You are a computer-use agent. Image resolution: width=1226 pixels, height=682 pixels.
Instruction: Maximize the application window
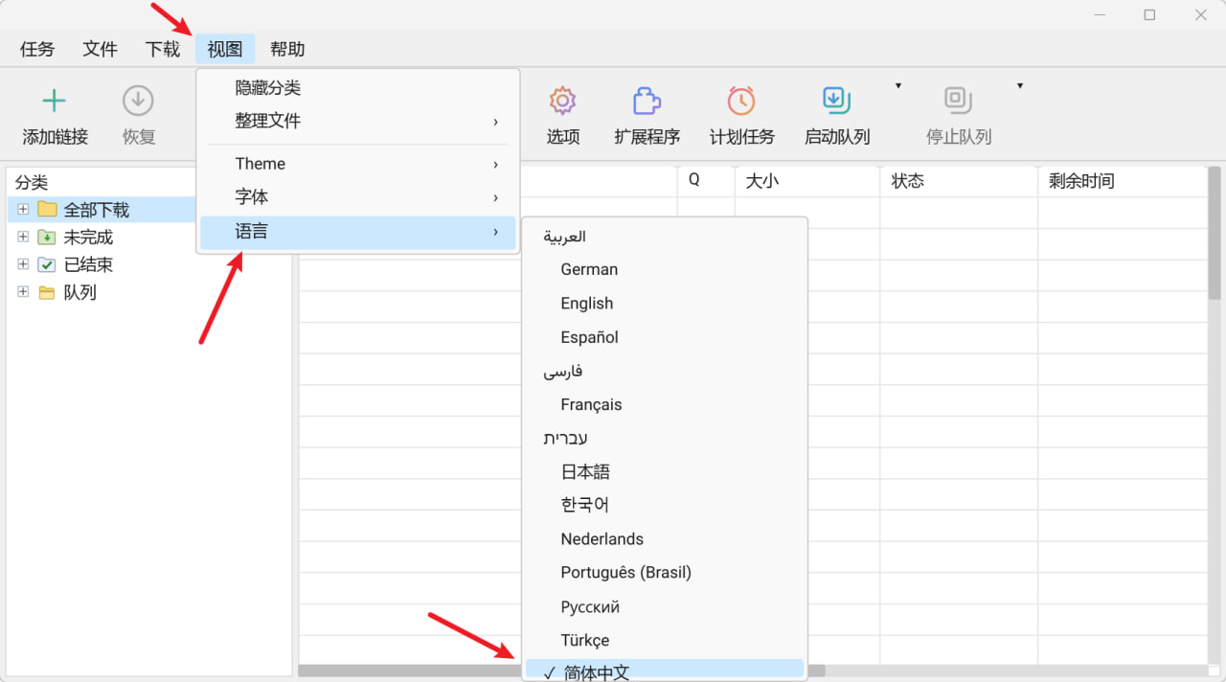[x=1149, y=14]
